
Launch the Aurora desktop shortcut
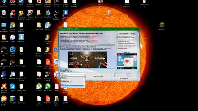pyautogui.click(x=4, y=75)
